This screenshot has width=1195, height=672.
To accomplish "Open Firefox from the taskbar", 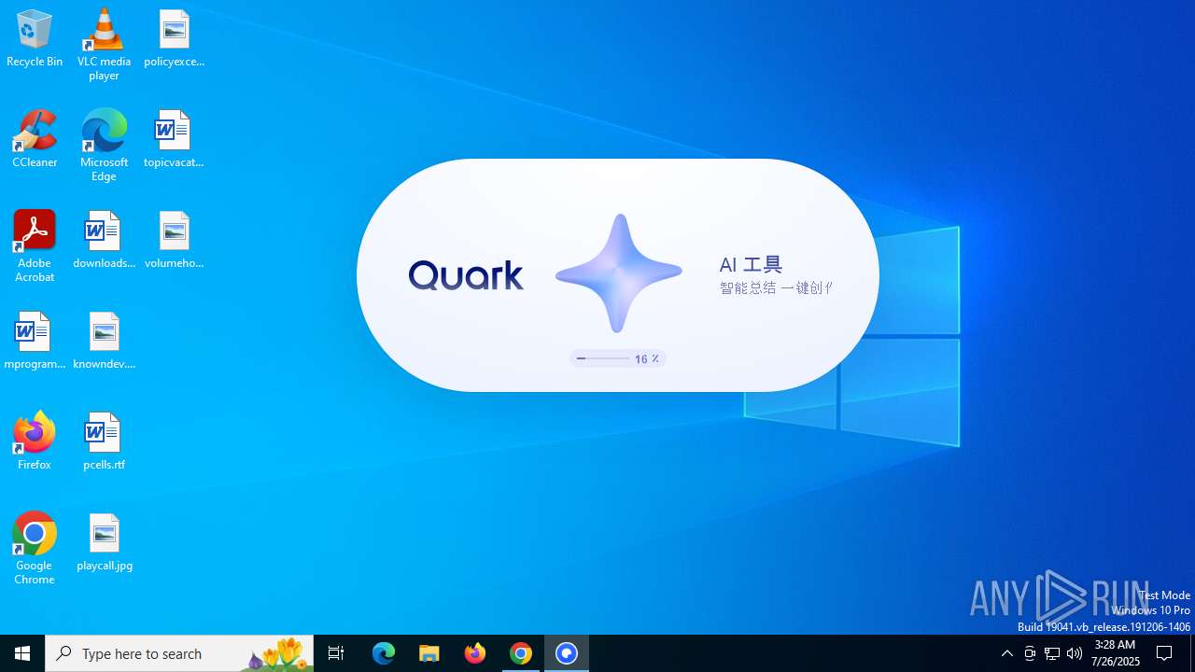I will [x=475, y=653].
